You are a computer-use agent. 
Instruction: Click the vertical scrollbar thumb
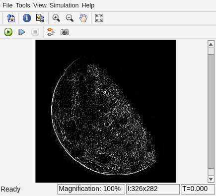pyautogui.click(x=211, y=112)
